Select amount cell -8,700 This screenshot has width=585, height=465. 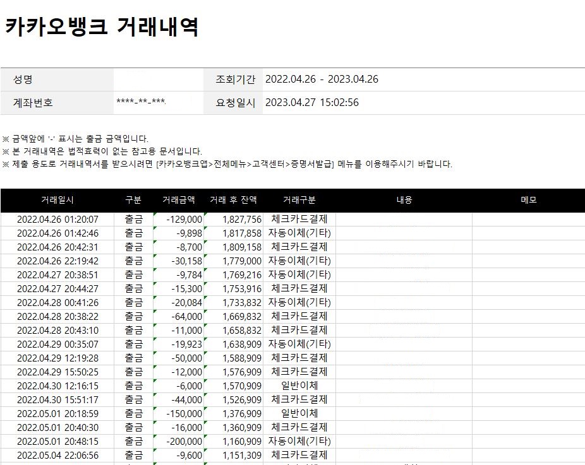click(x=178, y=247)
